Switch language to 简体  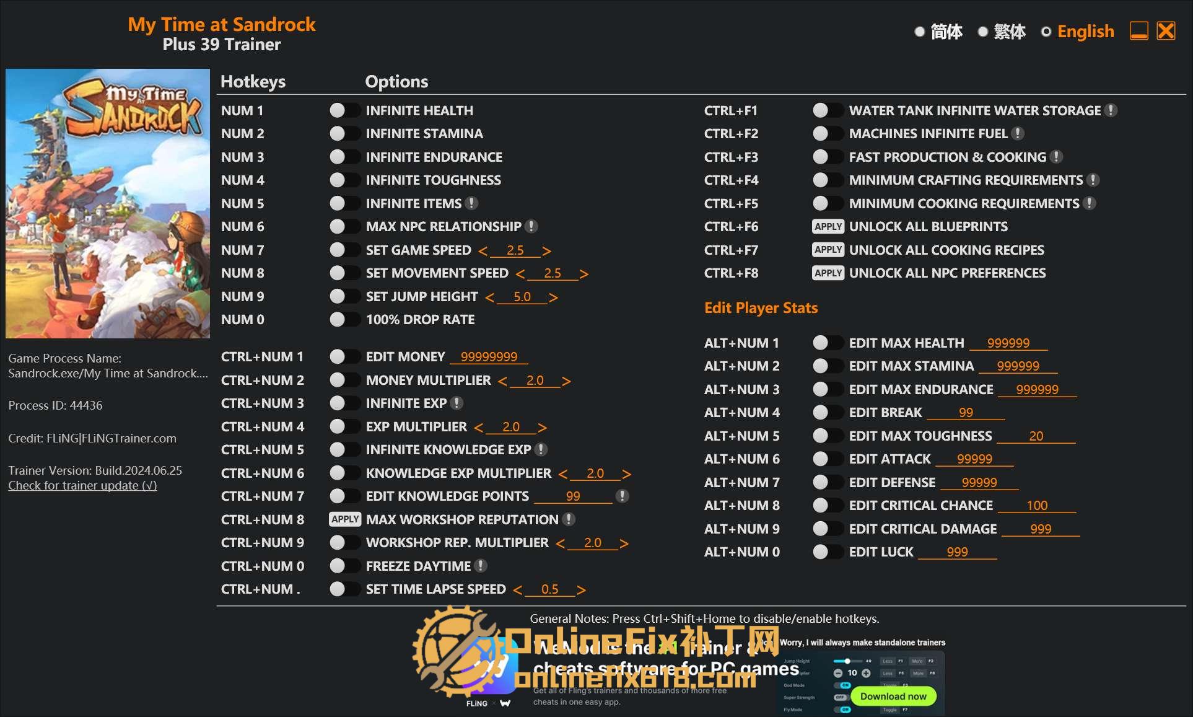[x=920, y=32]
